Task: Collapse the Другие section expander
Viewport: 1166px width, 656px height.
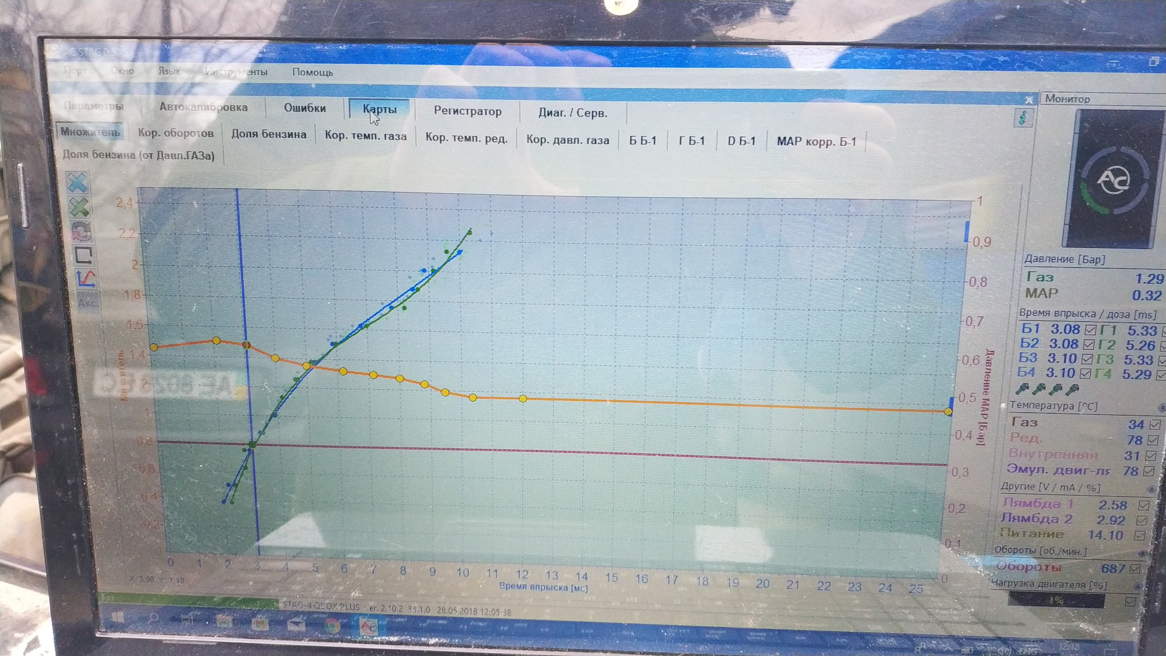Action: [1151, 490]
